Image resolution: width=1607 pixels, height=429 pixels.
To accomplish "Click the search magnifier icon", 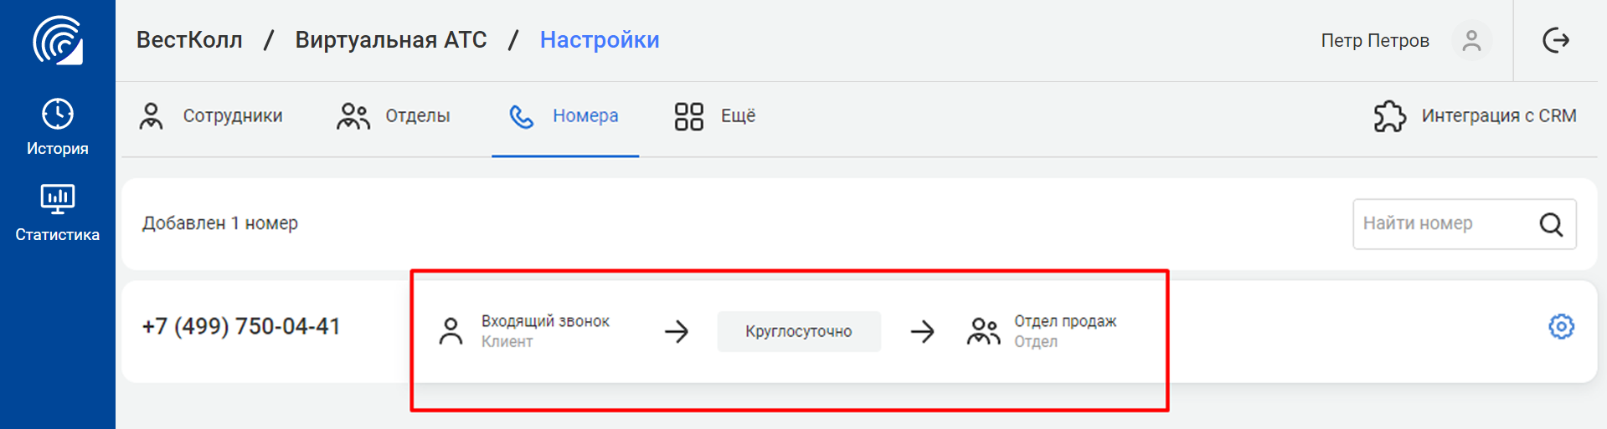I will tap(1551, 224).
